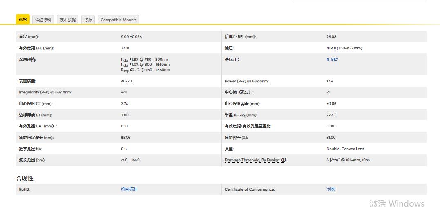Click the 激活 Windows watermark text
Viewport: 440px width, 207px height.
[x=397, y=203]
